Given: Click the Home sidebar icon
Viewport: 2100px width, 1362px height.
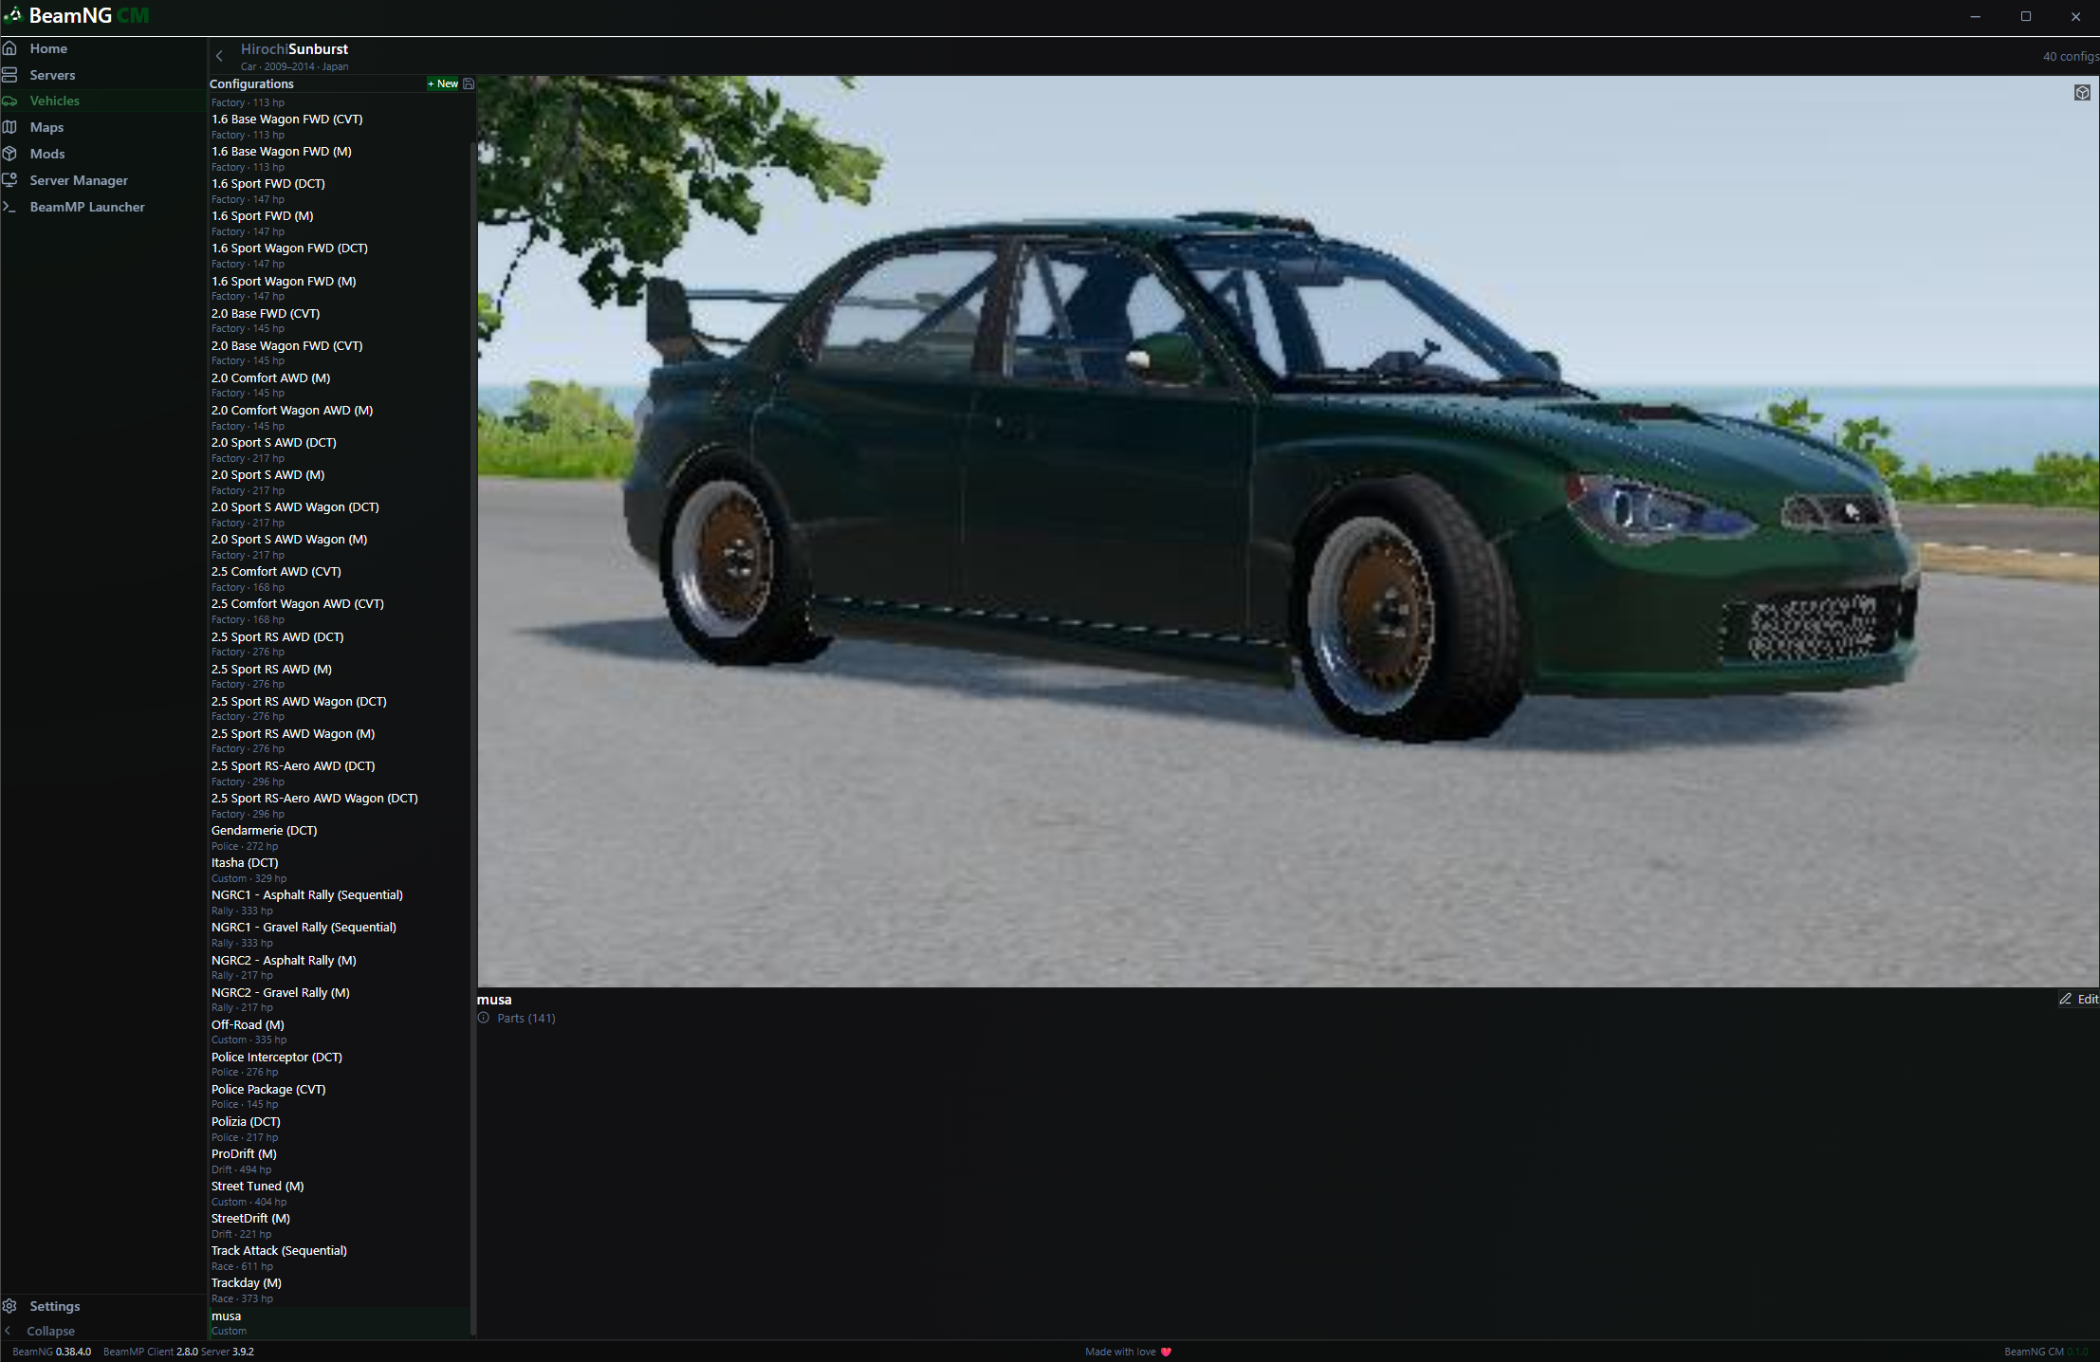Looking at the screenshot, I should coord(9,48).
